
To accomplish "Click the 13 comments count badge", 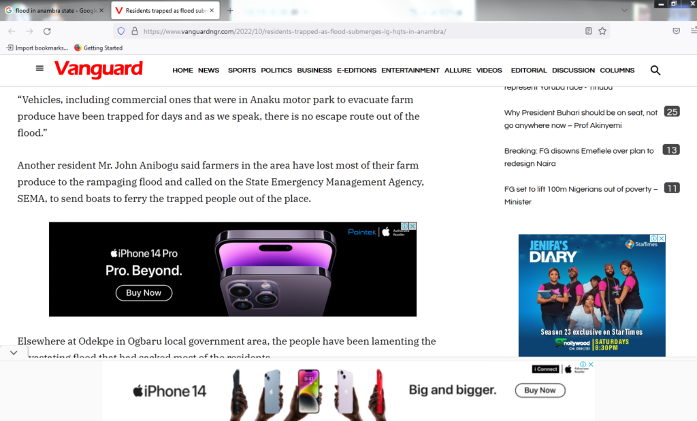I will [x=671, y=150].
